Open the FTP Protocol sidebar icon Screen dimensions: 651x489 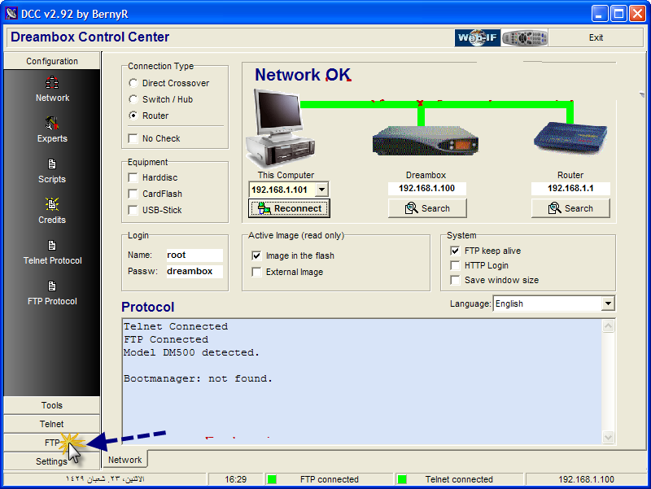pos(52,286)
